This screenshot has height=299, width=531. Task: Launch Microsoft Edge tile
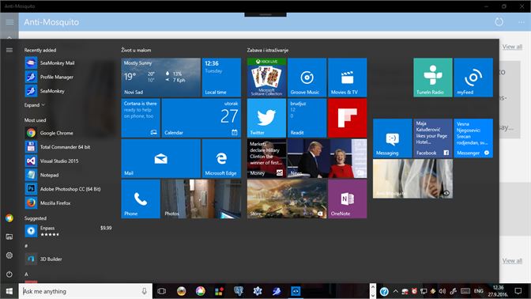pos(221,158)
